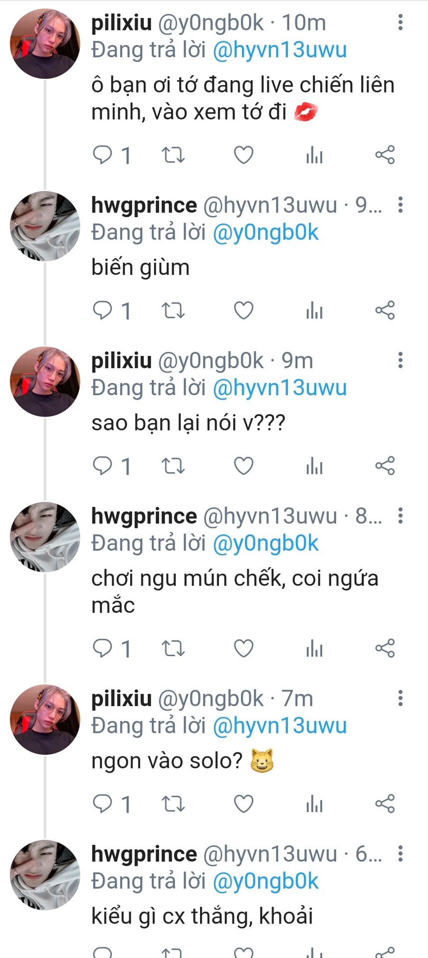Retweet the "ngon vào solo?" tweet

(x=173, y=804)
